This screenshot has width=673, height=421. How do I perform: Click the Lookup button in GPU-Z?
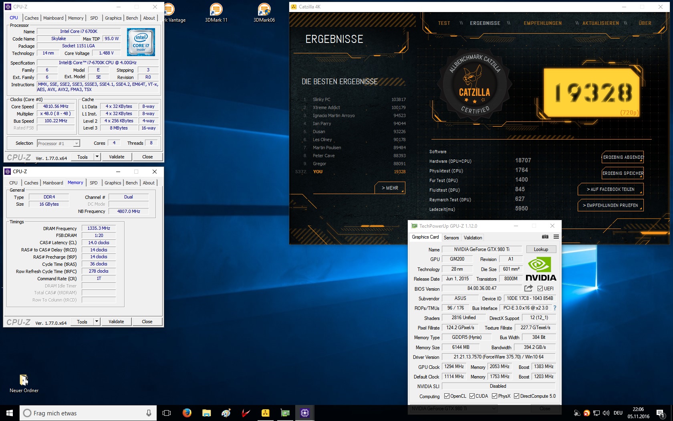click(x=541, y=249)
